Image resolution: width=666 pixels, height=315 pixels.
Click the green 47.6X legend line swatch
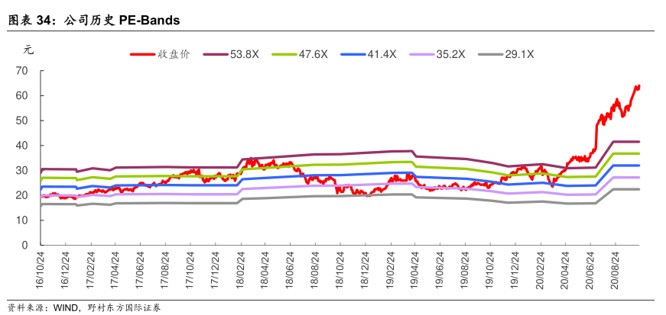tap(284, 54)
